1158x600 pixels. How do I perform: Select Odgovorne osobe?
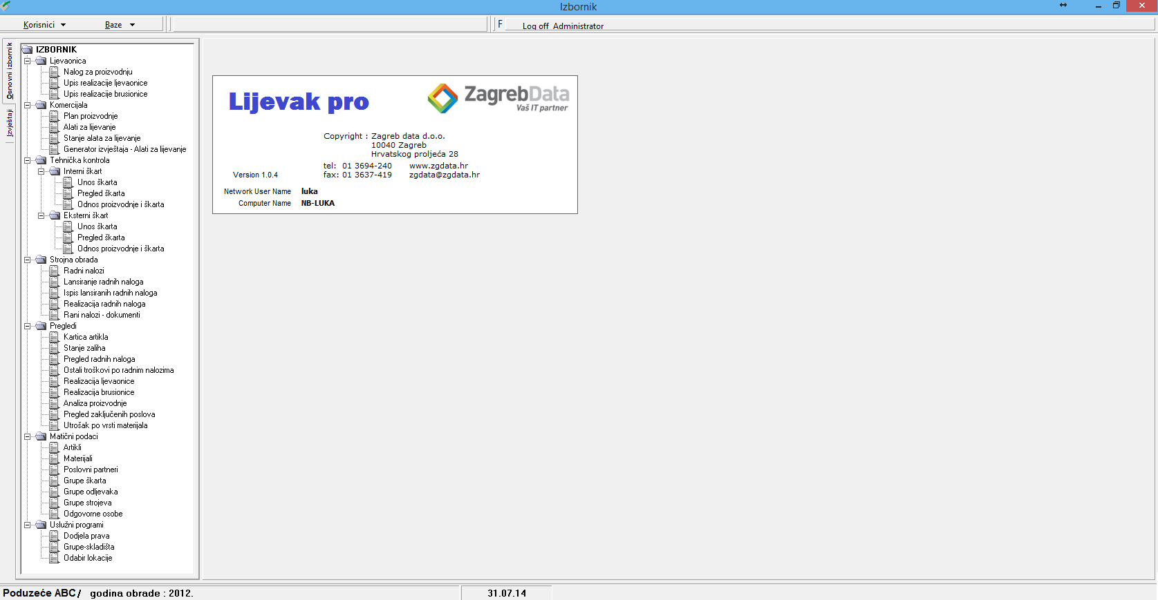point(93,514)
